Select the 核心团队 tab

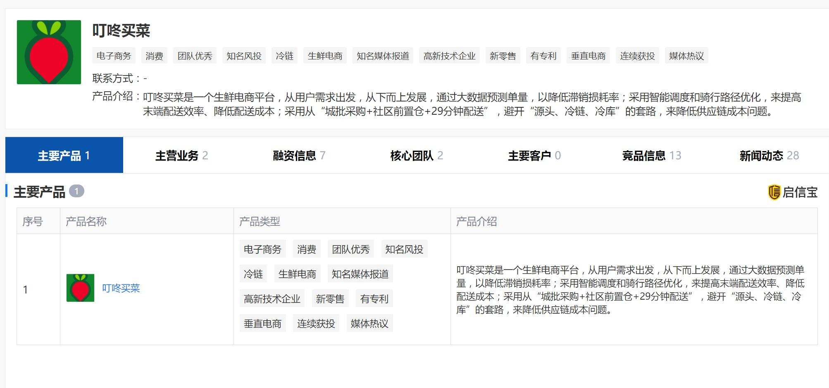(x=417, y=155)
